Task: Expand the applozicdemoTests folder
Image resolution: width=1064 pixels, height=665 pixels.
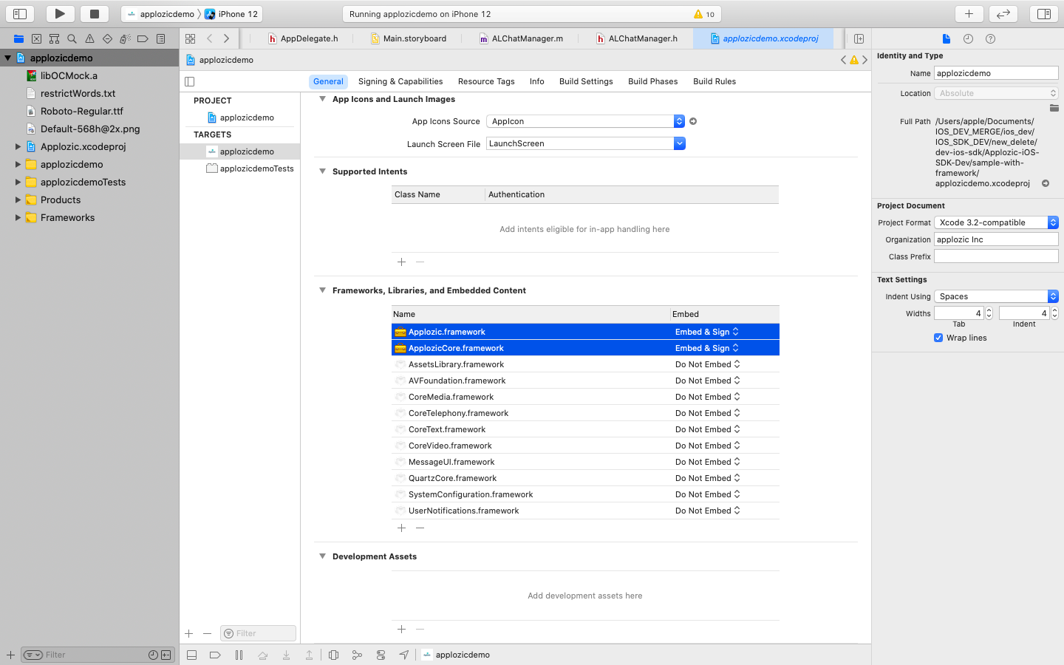Action: (x=18, y=182)
